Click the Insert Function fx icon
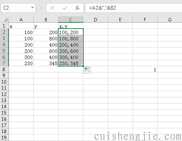Screen dimensions: 182x141 (x=77, y=8)
